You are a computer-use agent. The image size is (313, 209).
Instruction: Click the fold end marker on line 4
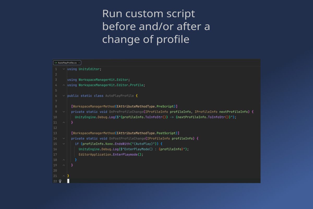[64, 85]
